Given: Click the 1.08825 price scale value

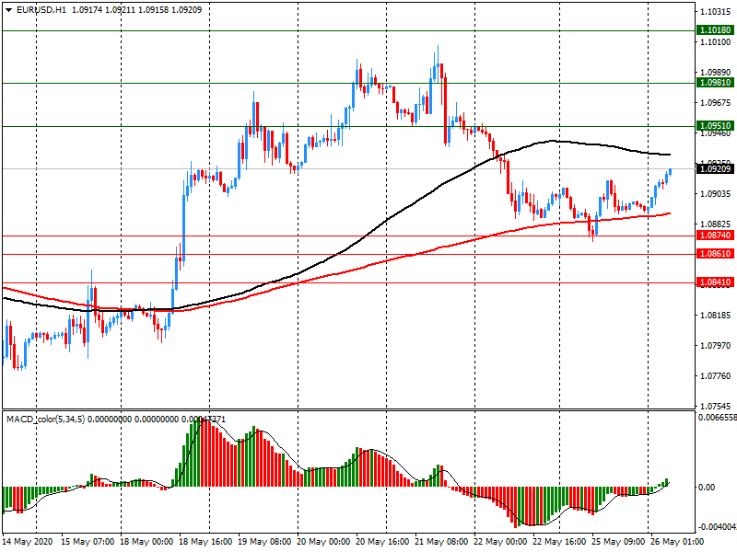Looking at the screenshot, I should click(716, 224).
